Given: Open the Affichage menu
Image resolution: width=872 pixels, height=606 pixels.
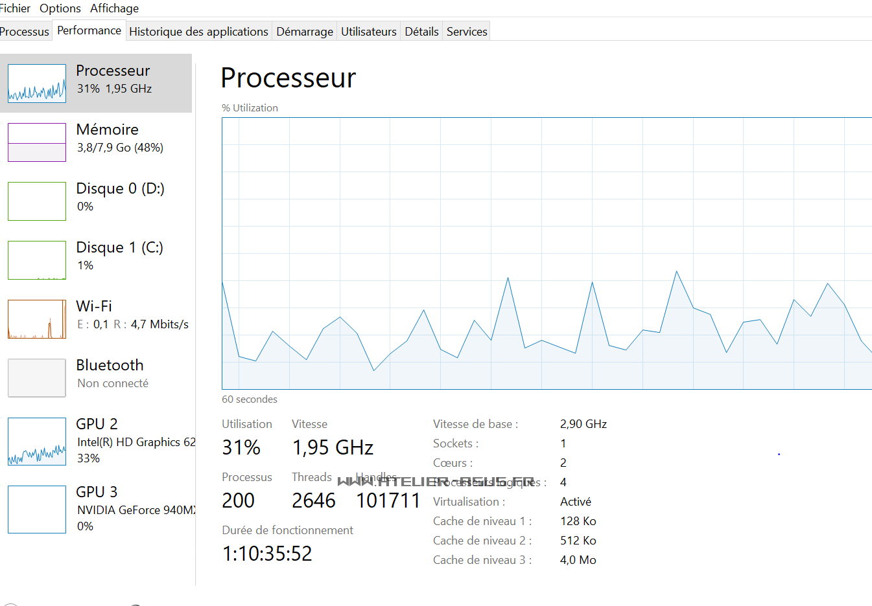Looking at the screenshot, I should click(114, 8).
